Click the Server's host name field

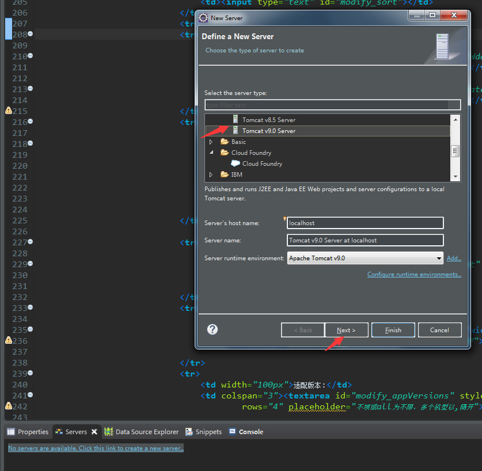[365, 223]
